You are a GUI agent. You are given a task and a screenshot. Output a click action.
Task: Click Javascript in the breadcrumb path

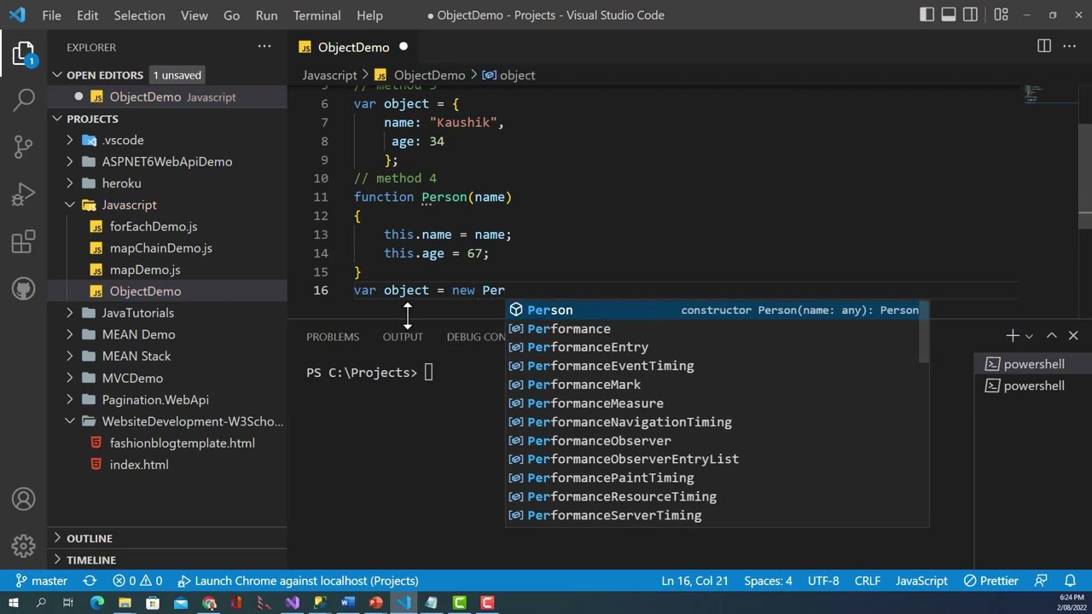(x=329, y=75)
